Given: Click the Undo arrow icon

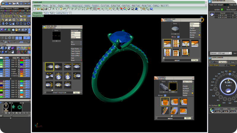Looking at the screenshot, I should [65, 9].
